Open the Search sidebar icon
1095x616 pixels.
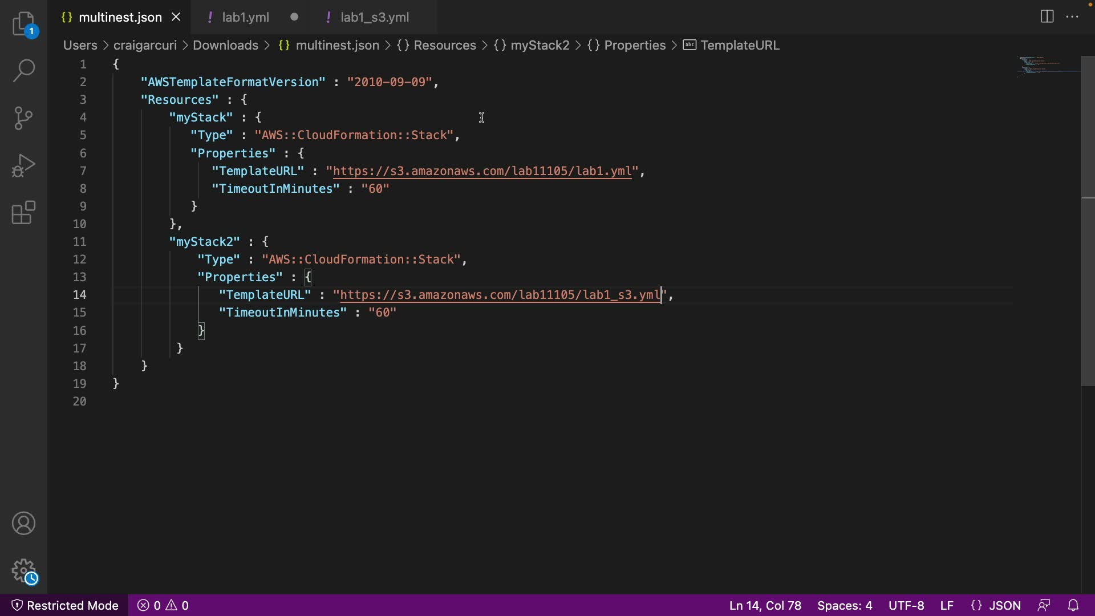coord(23,71)
